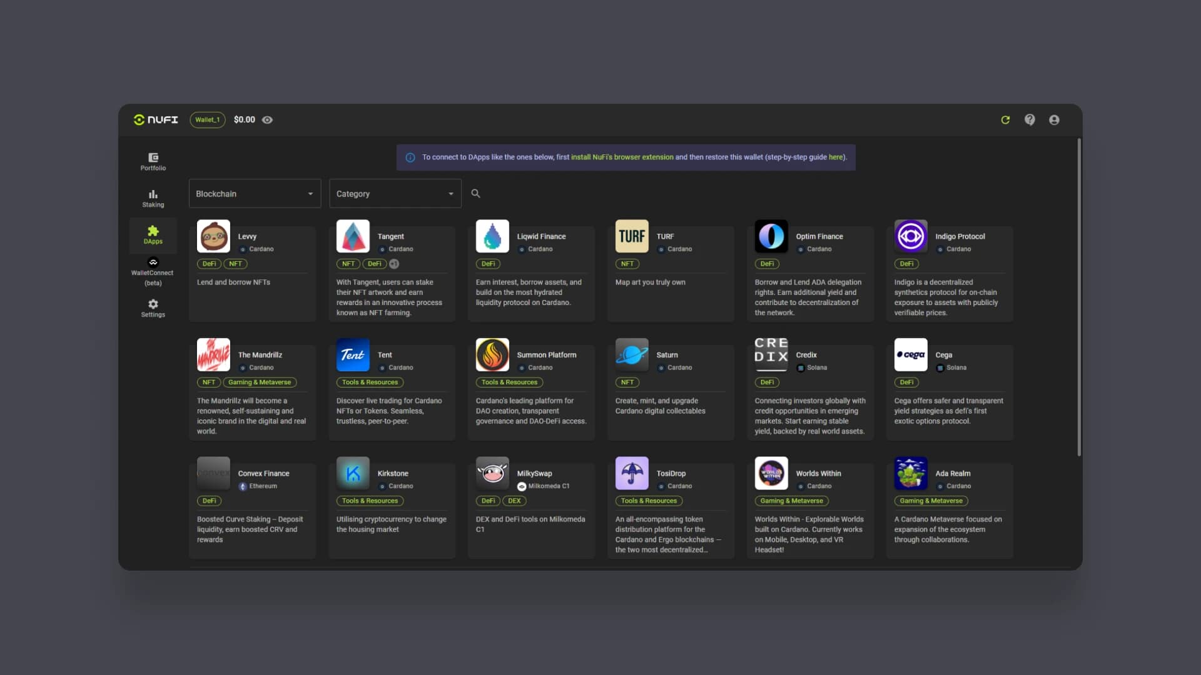The image size is (1201, 675).
Task: Click the Gaming & Metaverse tag on Mandrillz
Action: tap(260, 382)
